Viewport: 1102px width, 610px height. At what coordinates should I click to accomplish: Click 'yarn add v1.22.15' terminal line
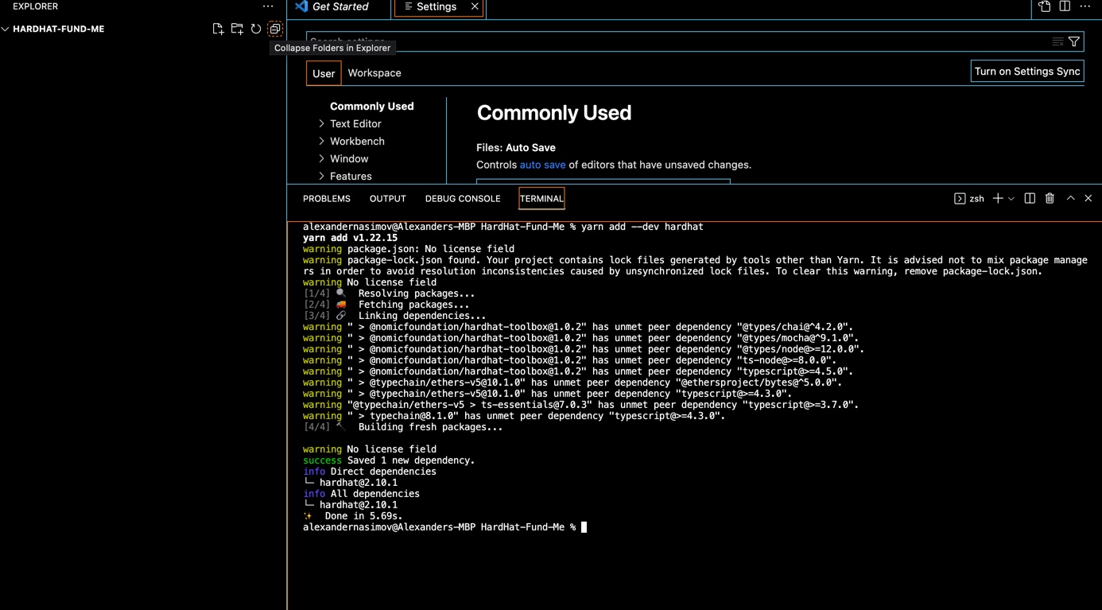(350, 238)
